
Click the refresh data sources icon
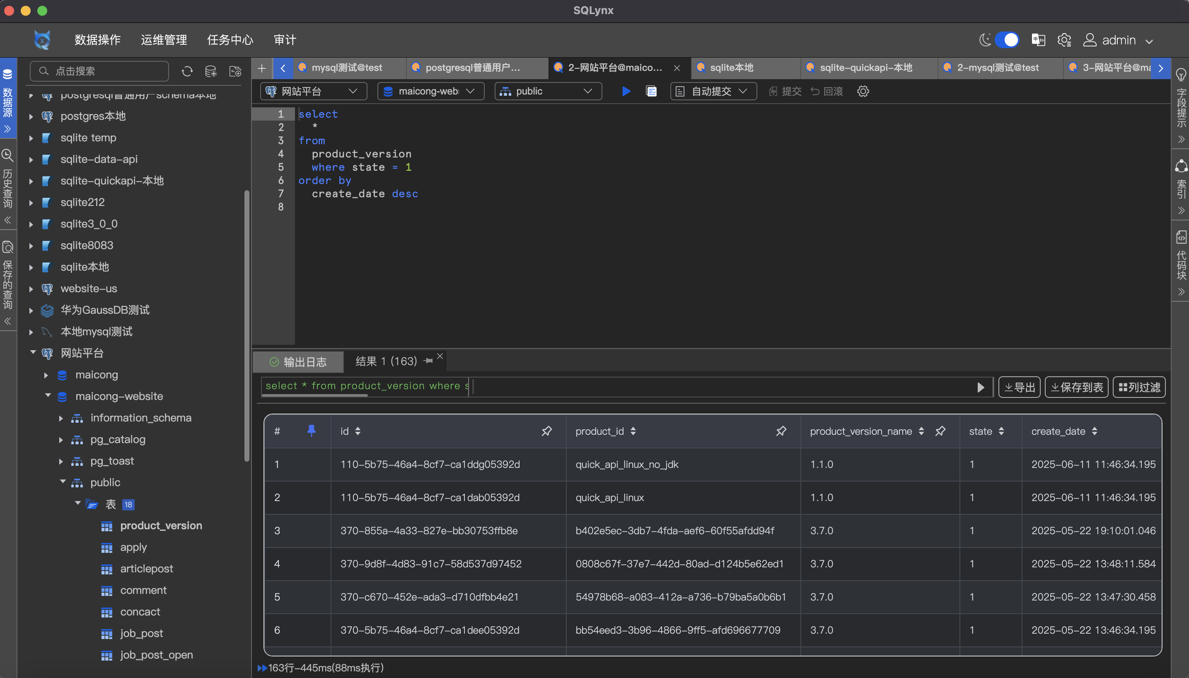point(187,71)
